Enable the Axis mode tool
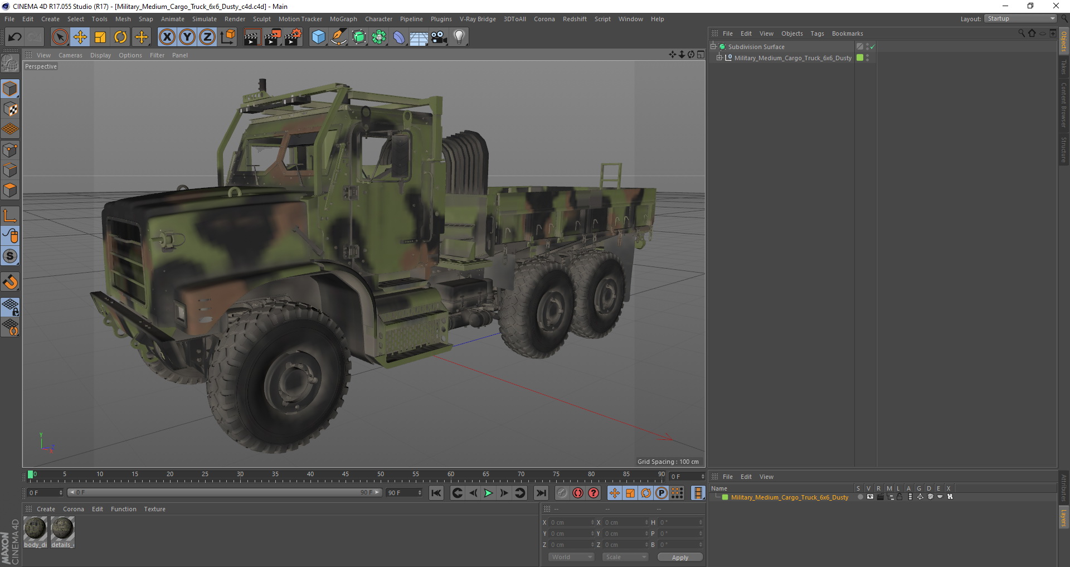 click(10, 216)
